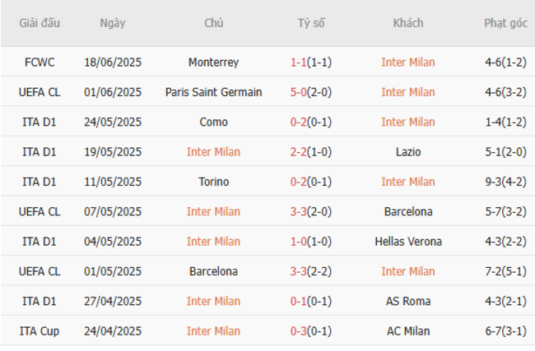Open the 1-1 score of the Monterrey match
Image resolution: width=535 pixels, height=351 pixels.
(300, 62)
